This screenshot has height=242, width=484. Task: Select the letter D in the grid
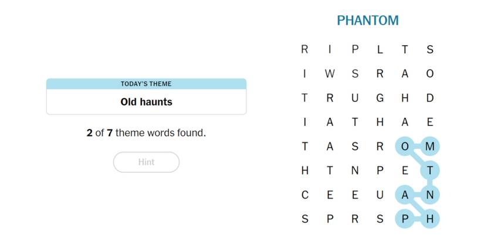429,98
